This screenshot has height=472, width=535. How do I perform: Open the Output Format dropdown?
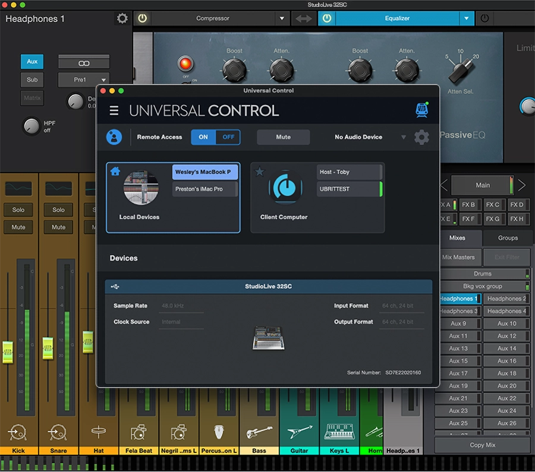point(402,322)
